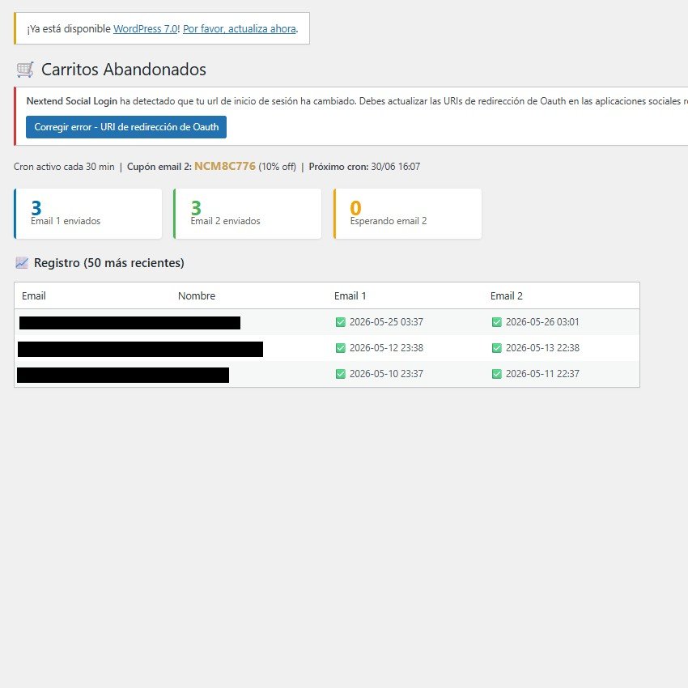Click the 'Carritos Abandonados' page title

pos(124,70)
